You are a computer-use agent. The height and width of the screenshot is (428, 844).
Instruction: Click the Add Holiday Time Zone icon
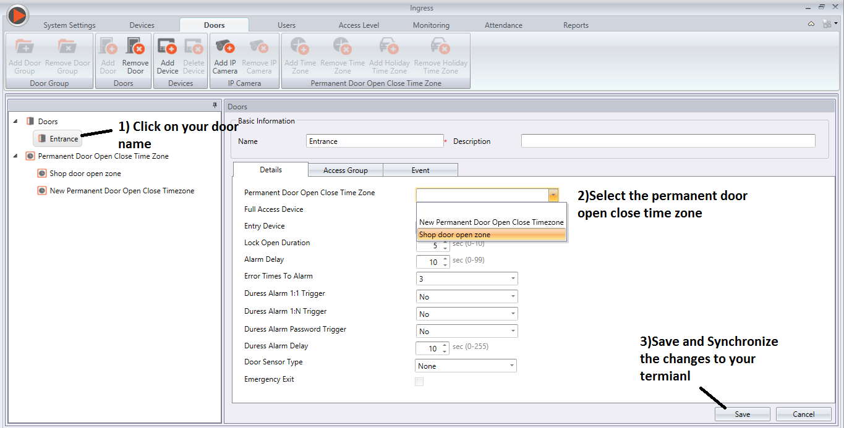pyautogui.click(x=389, y=46)
